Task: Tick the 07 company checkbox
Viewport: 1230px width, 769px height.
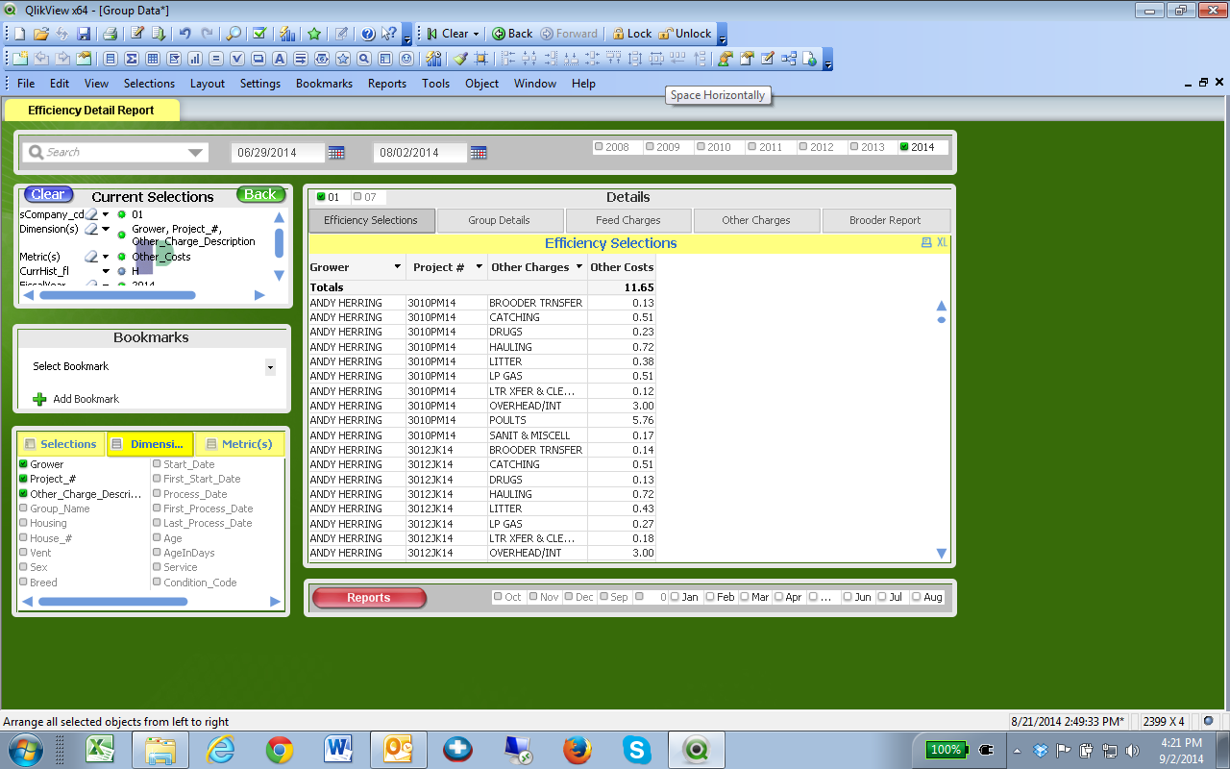Action: (357, 197)
